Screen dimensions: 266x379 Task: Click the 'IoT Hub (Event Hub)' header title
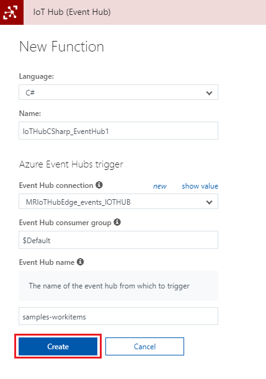(72, 12)
